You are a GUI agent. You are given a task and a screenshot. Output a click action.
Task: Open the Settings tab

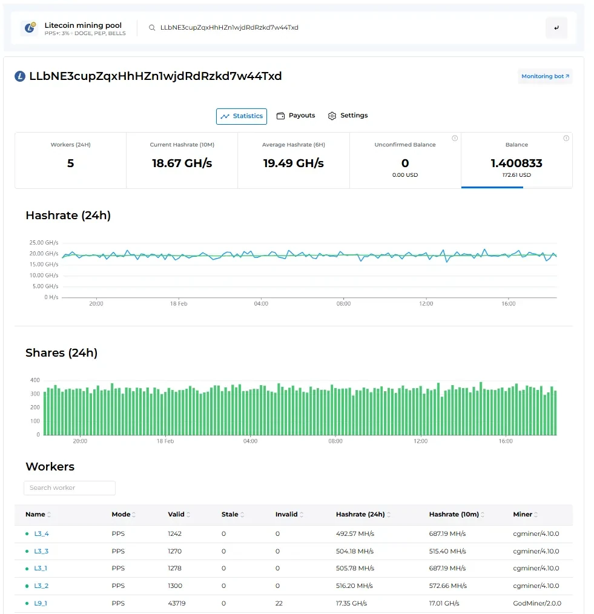click(348, 116)
